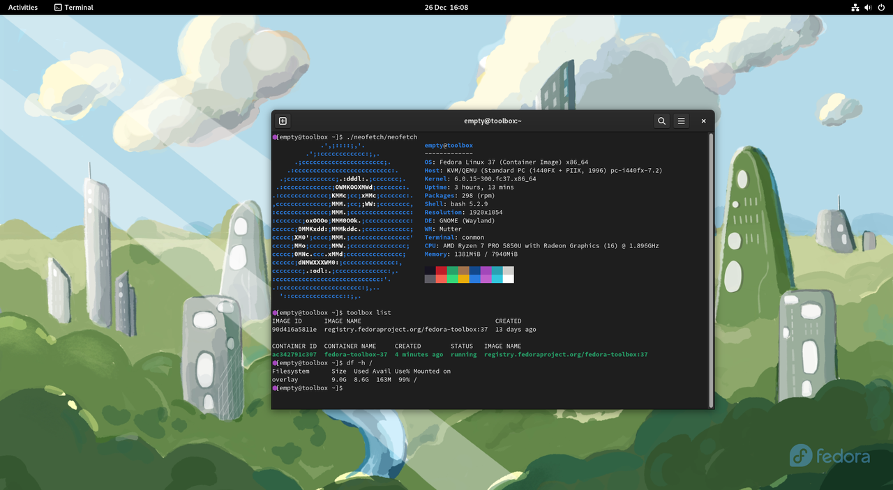Click the "DE: GNOME (Wayland)" line
This screenshot has width=893, height=490.
pos(460,220)
